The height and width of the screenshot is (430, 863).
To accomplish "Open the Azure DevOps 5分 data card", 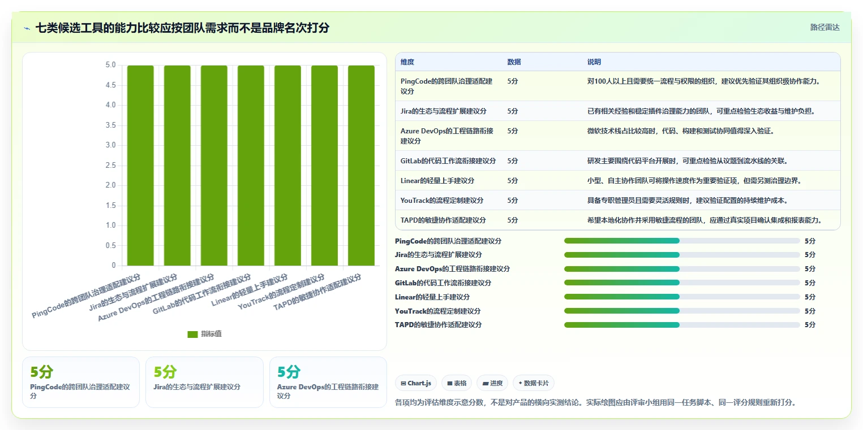I will 328,382.
